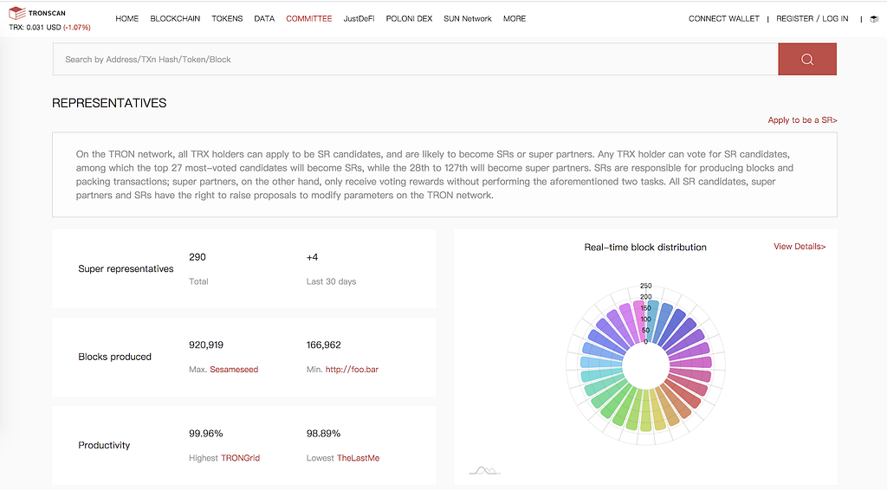Click REGISTER / LOG IN
Screen dimensions: 887x490
click(x=812, y=19)
